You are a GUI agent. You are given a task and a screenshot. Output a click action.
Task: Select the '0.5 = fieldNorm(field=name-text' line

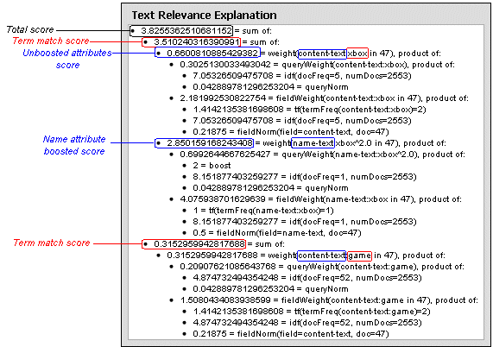click(x=276, y=233)
